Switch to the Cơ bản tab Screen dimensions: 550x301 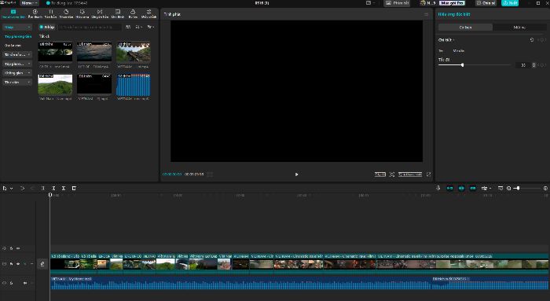click(x=465, y=28)
